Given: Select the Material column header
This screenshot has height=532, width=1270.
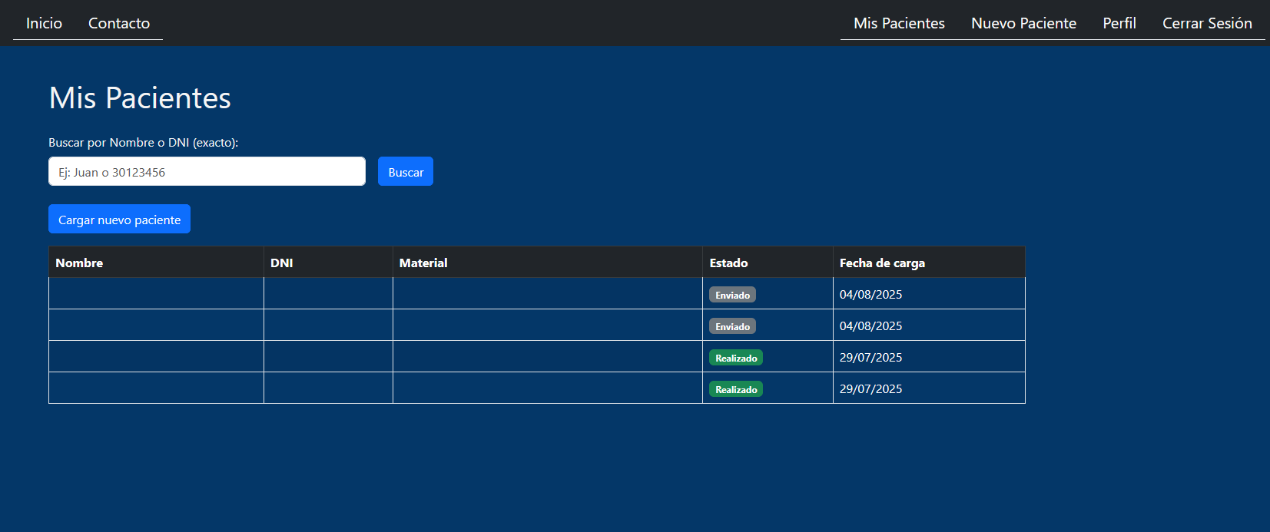Looking at the screenshot, I should 423,263.
